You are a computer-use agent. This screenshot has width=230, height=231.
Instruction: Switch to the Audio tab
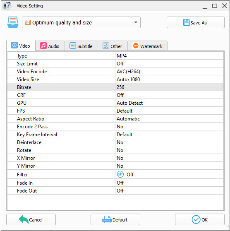tap(50, 46)
